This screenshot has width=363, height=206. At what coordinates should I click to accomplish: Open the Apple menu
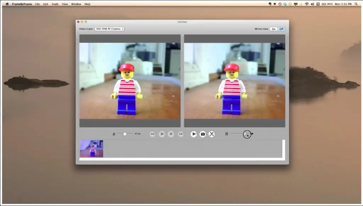pos(7,4)
